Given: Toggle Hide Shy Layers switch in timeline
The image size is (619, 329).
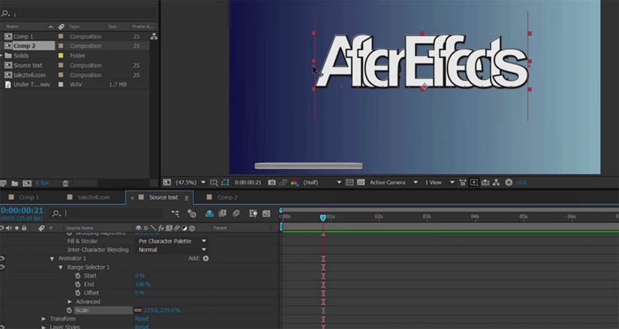Looking at the screenshot, I should pyautogui.click(x=209, y=214).
